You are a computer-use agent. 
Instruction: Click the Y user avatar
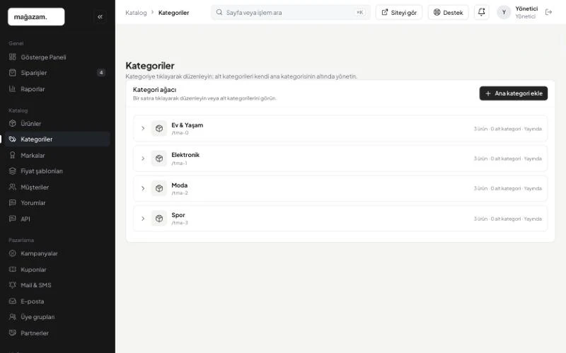(x=504, y=12)
